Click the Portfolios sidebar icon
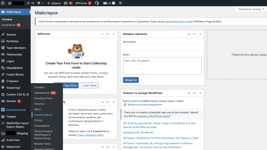The image size is (267, 150). click(x=3, y=41)
